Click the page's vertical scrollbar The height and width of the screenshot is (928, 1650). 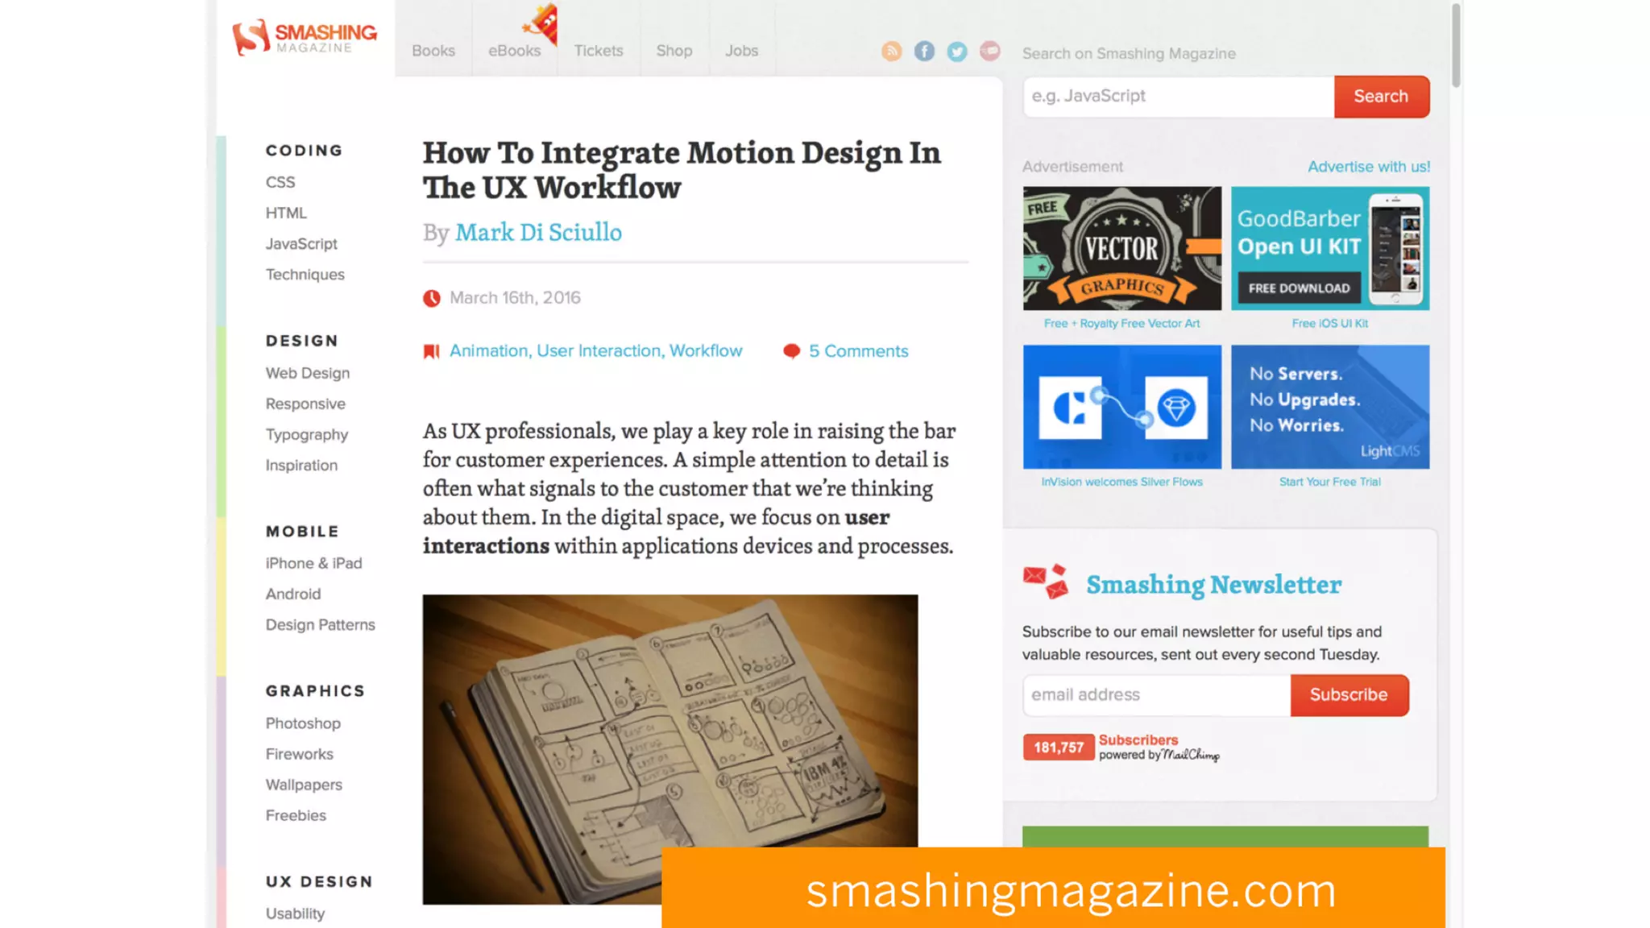pyautogui.click(x=1456, y=44)
